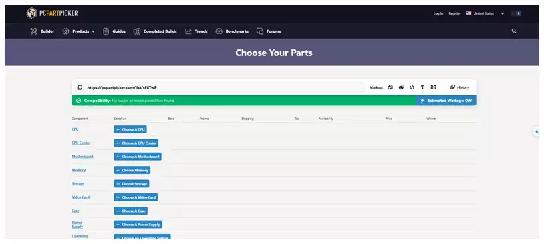Open the list History

tap(460, 87)
